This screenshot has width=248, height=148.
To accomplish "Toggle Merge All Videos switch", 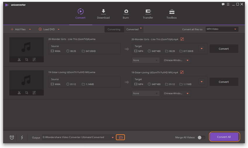I will (201, 138).
